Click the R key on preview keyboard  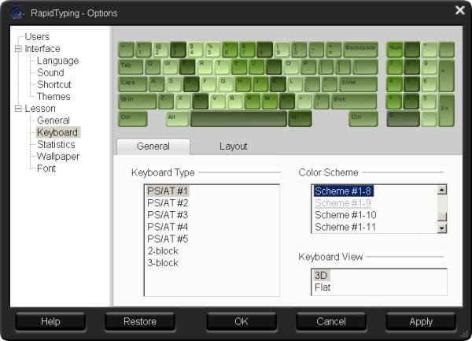pos(205,67)
